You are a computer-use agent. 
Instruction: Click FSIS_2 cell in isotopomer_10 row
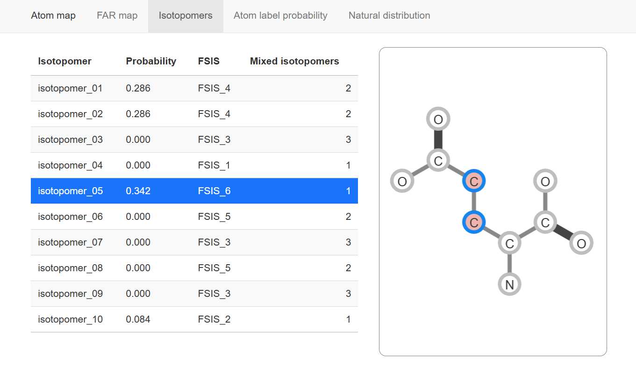tap(214, 319)
